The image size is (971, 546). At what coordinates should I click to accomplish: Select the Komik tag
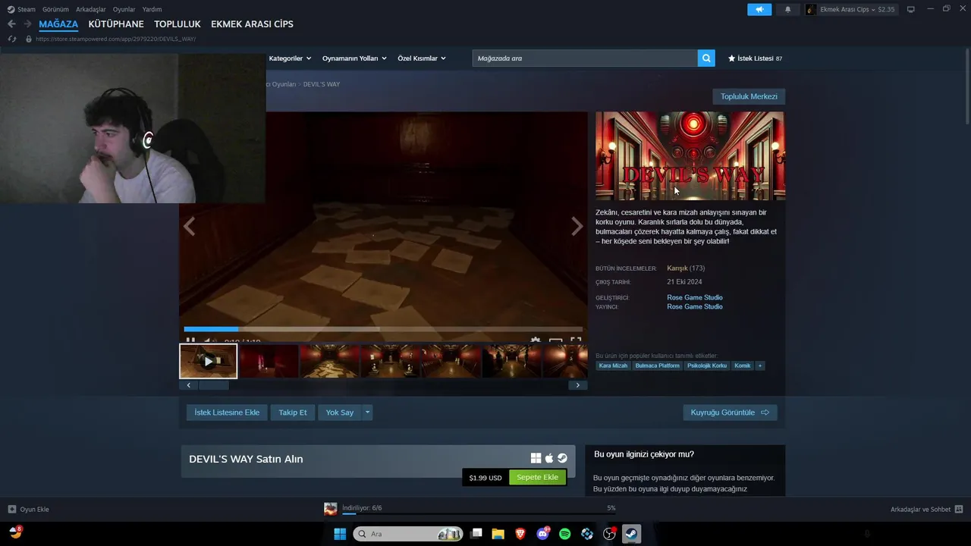pyautogui.click(x=743, y=366)
